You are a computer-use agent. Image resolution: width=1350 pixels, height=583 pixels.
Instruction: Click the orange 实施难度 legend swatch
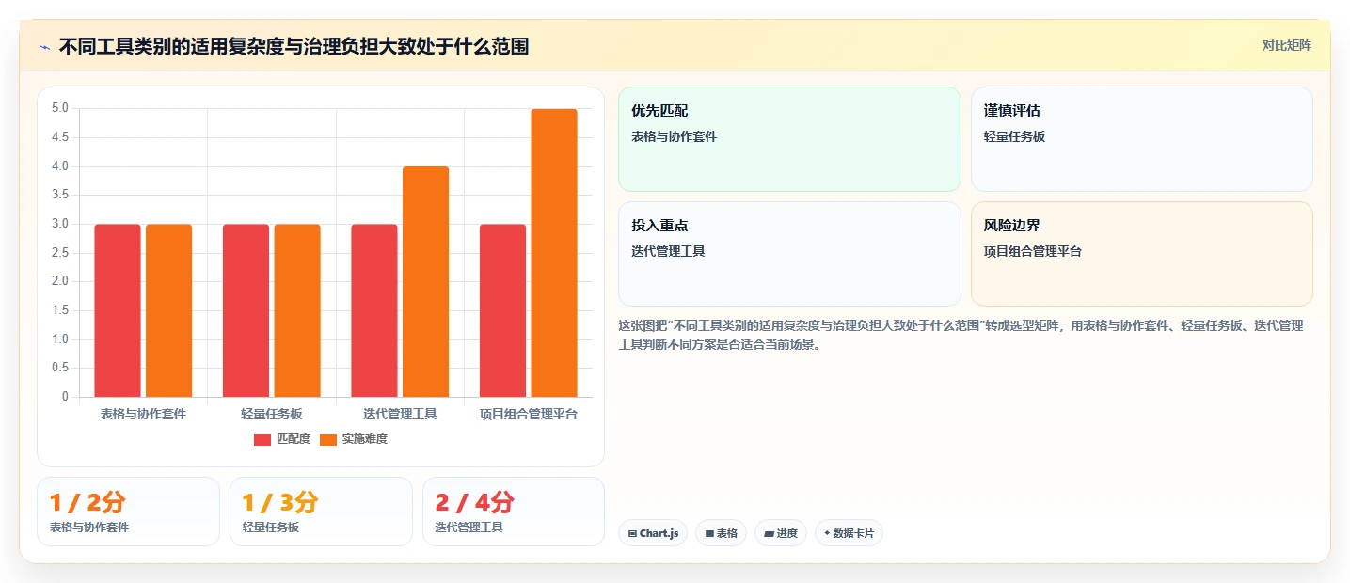tap(328, 439)
